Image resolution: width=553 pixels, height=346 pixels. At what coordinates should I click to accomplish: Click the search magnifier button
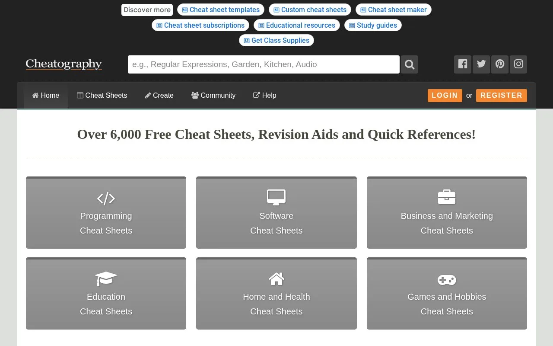[410, 64]
